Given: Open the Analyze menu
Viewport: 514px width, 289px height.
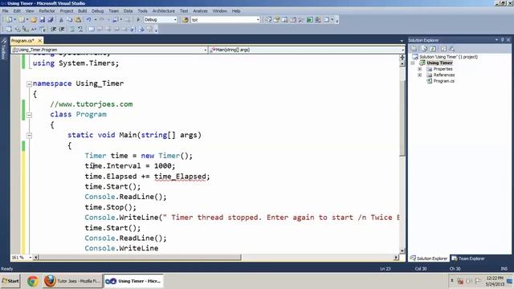Looking at the screenshot, I should point(200,10).
